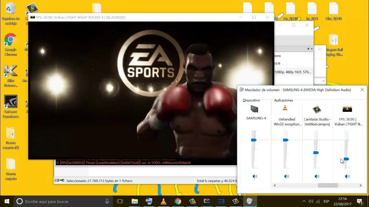The width and height of the screenshot is (369, 207).
Task: Select the Nueva carpeta (2) desktop folder
Action: tap(11, 138)
